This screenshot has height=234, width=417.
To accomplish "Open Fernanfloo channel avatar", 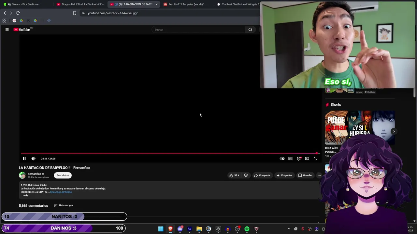I will 22,175.
